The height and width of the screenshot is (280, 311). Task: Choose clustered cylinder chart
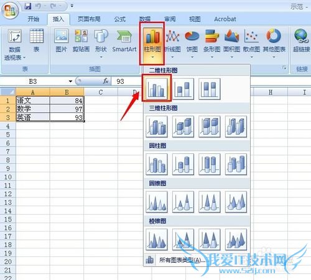tap(157, 164)
